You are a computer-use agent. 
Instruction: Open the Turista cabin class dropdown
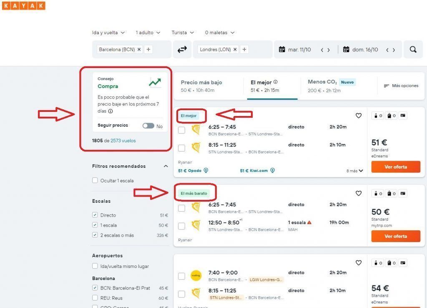(183, 33)
